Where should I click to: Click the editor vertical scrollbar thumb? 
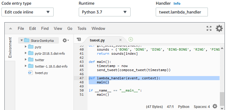(222, 99)
